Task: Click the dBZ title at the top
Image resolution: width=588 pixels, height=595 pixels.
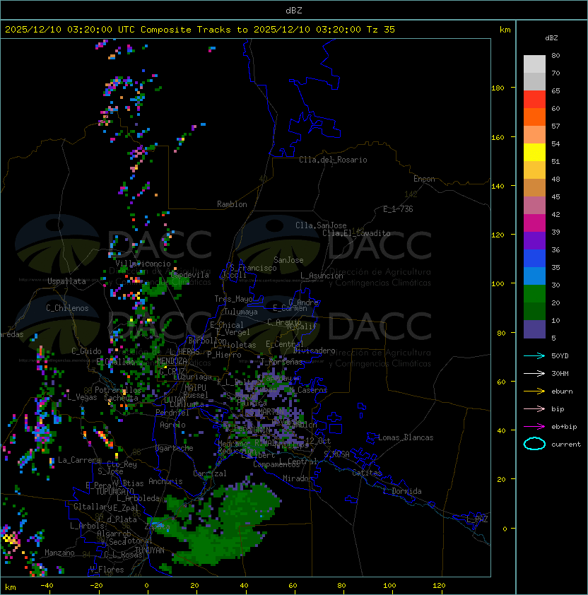Action: click(x=294, y=11)
